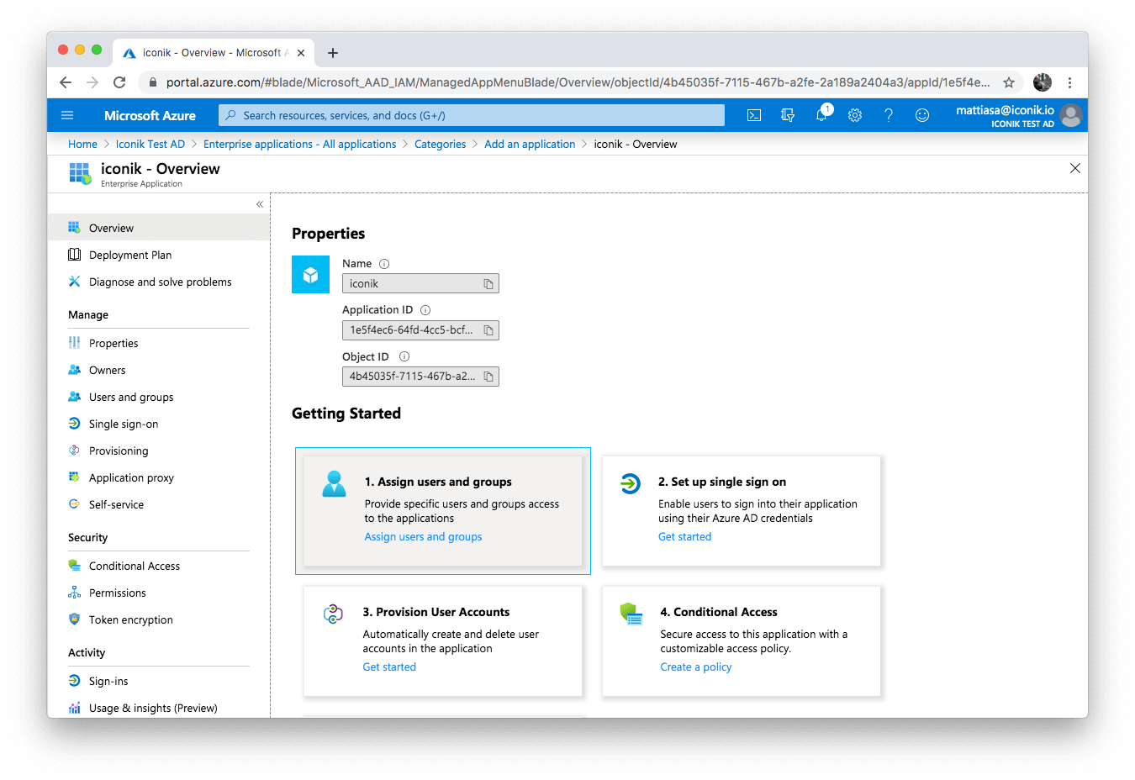
Task: Go to Enterprise applications breadcrumb
Action: 299,145
